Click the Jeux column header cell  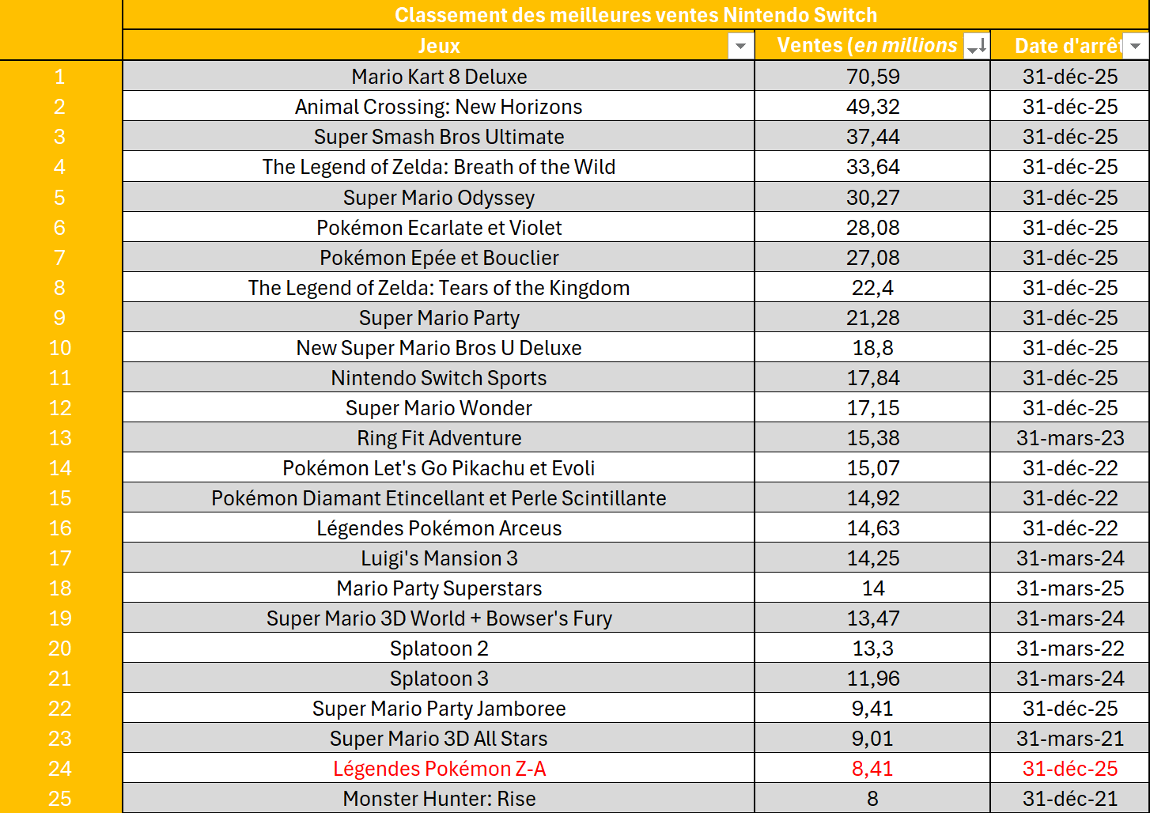click(x=438, y=46)
